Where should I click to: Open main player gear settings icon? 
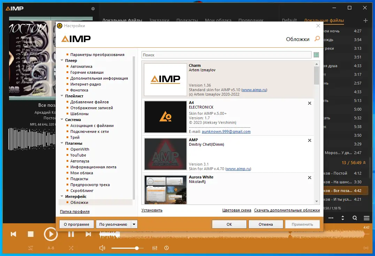tap(93, 9)
